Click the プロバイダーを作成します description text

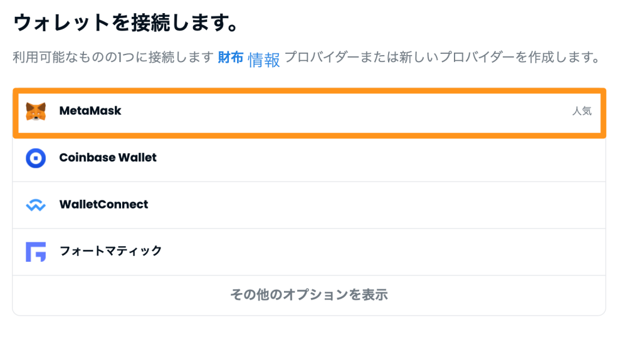[442, 57]
